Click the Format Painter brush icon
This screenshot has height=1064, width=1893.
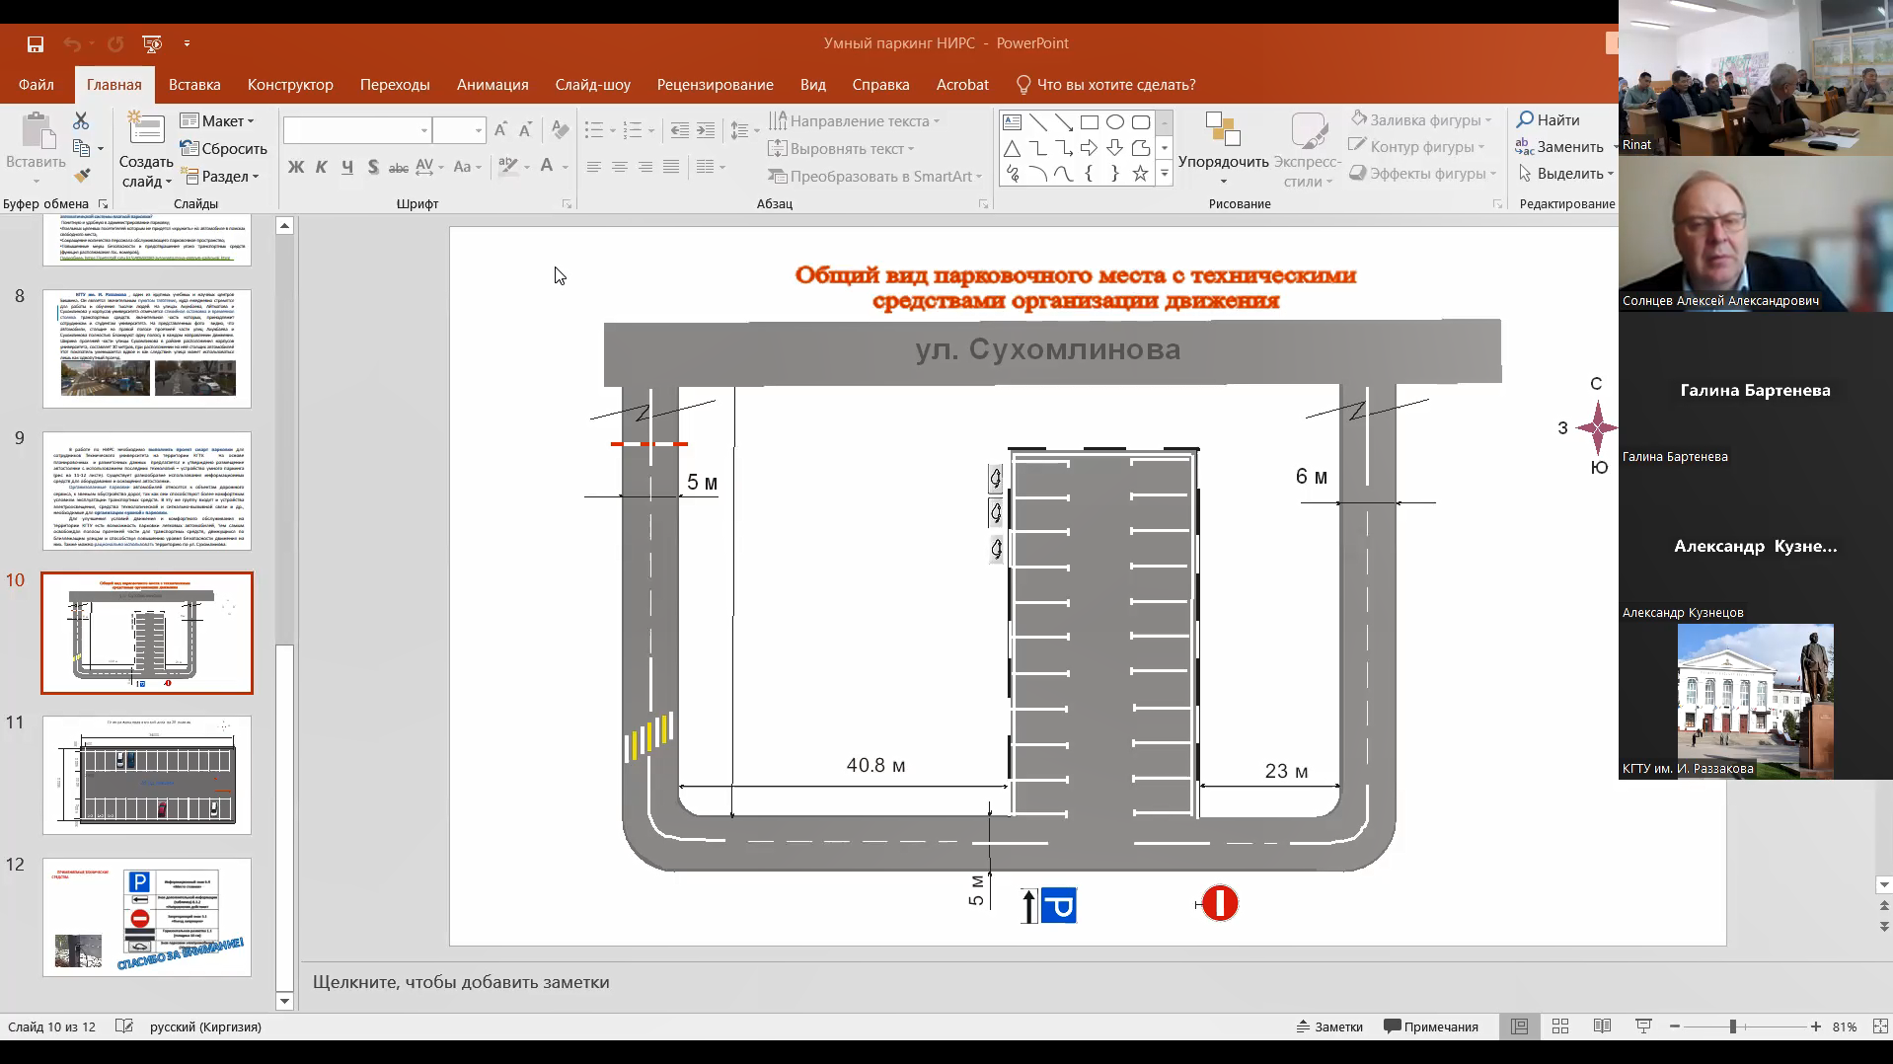click(82, 176)
